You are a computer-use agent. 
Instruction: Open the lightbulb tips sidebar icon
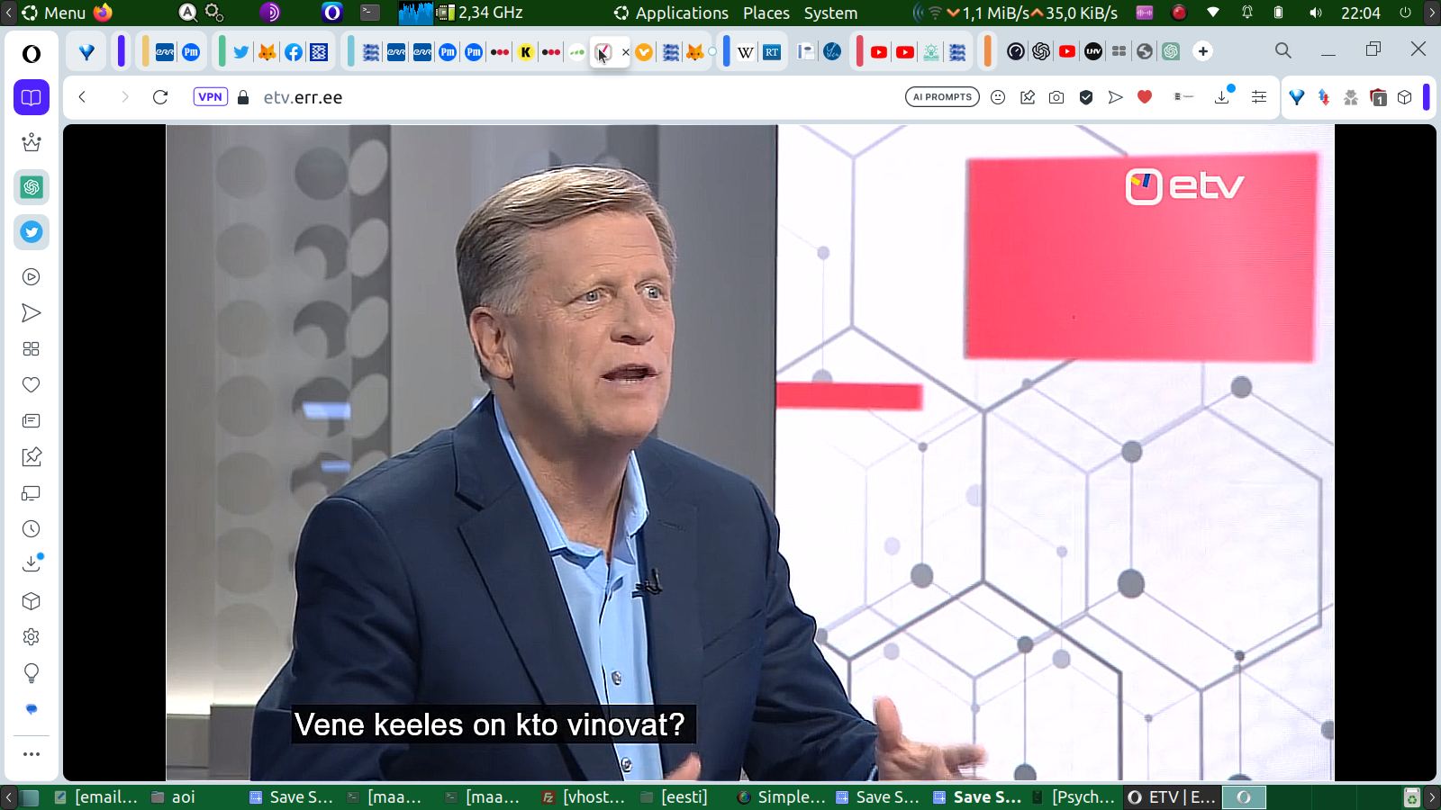[x=32, y=673]
